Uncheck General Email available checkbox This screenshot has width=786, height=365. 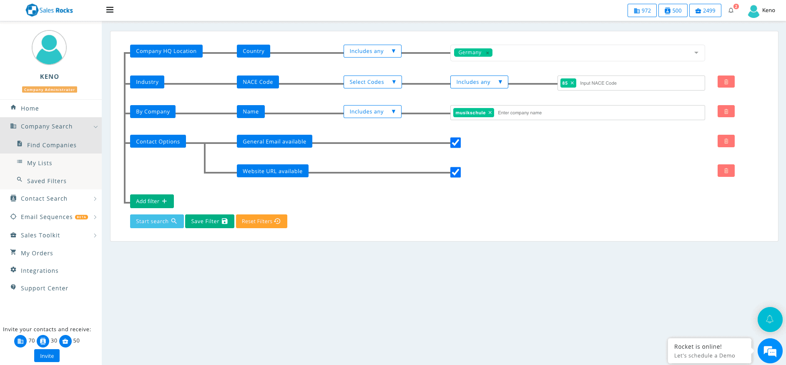pos(455,143)
